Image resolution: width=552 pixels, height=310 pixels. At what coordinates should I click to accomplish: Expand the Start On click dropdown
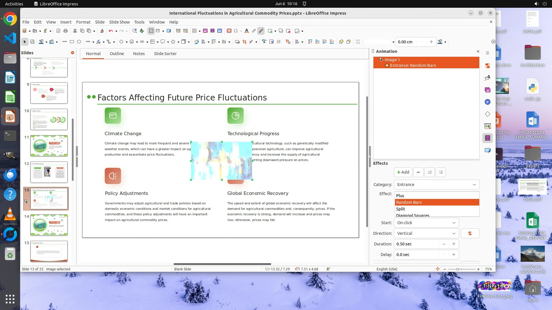[426, 223]
